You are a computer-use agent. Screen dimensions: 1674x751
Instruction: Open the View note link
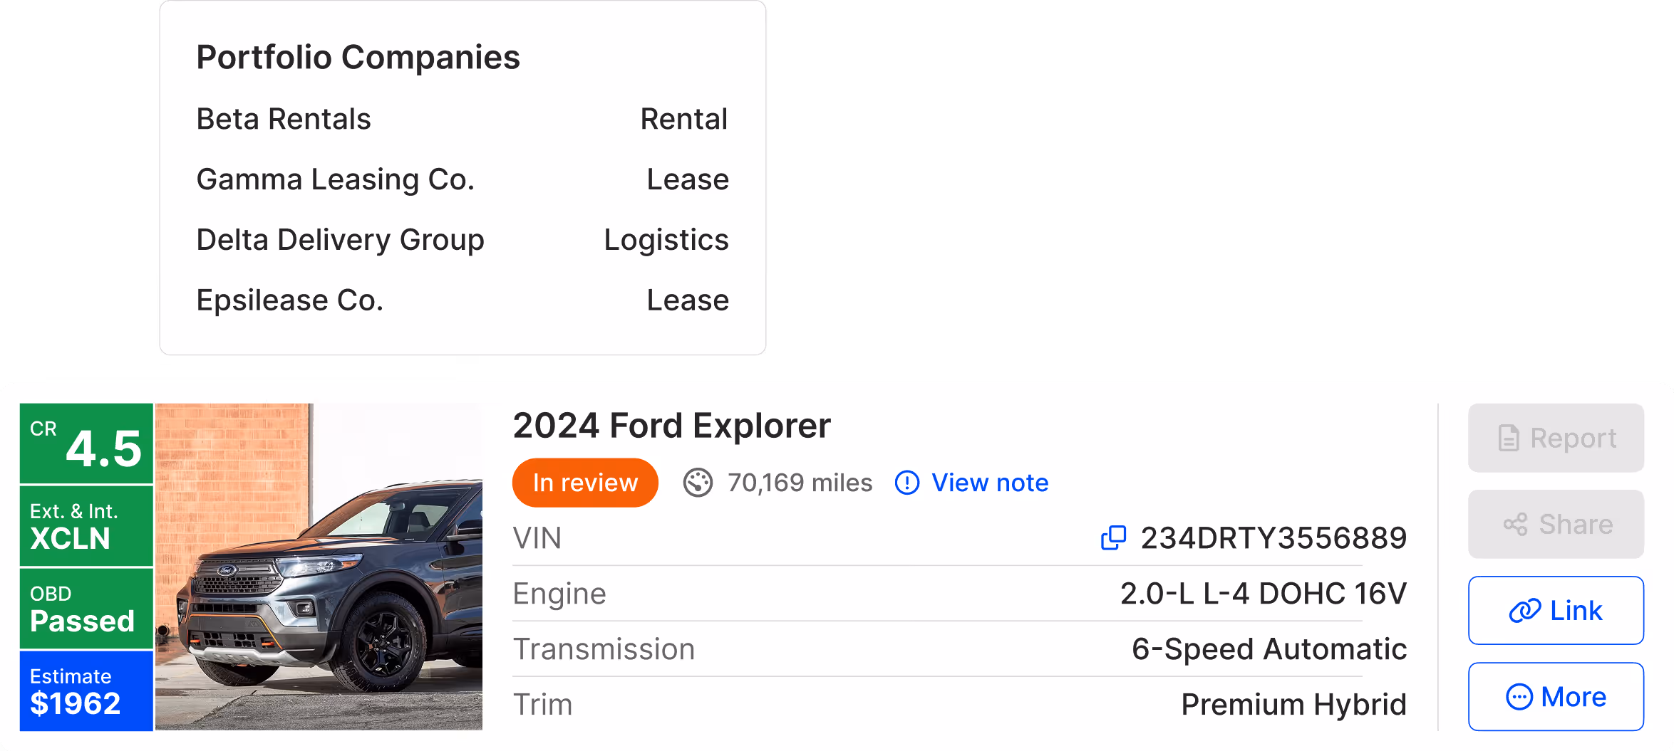[989, 483]
